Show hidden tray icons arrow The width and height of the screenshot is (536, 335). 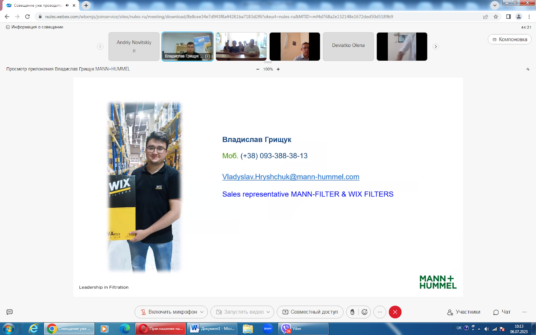479,329
